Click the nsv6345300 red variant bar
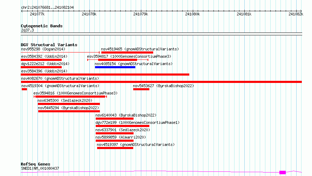312x176 pixels. coord(69,104)
